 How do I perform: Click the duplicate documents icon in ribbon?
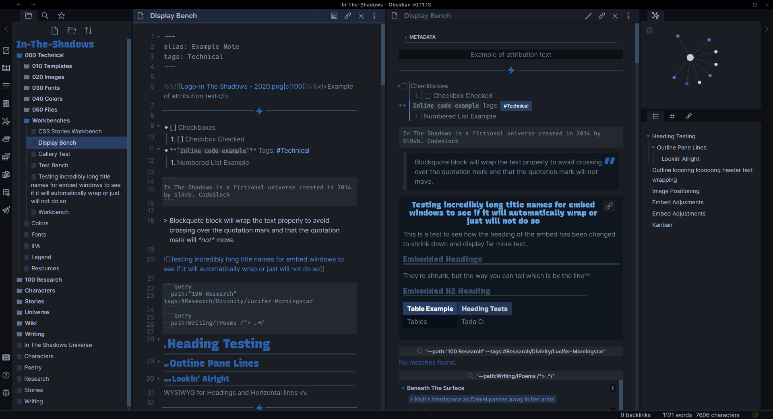(6, 174)
